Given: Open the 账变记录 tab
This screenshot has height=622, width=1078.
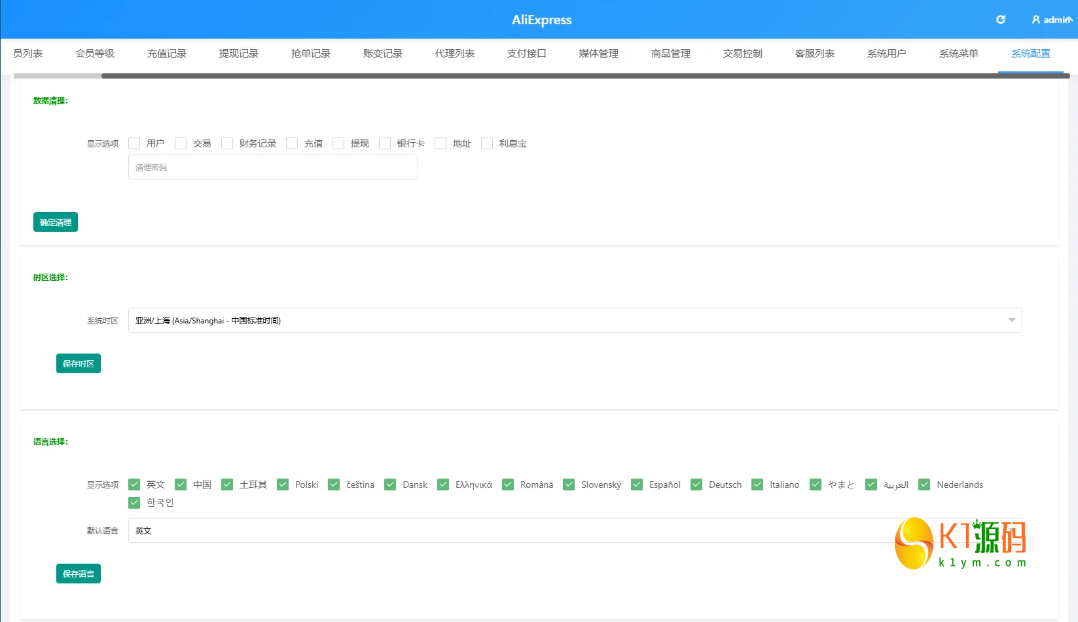Looking at the screenshot, I should point(383,54).
